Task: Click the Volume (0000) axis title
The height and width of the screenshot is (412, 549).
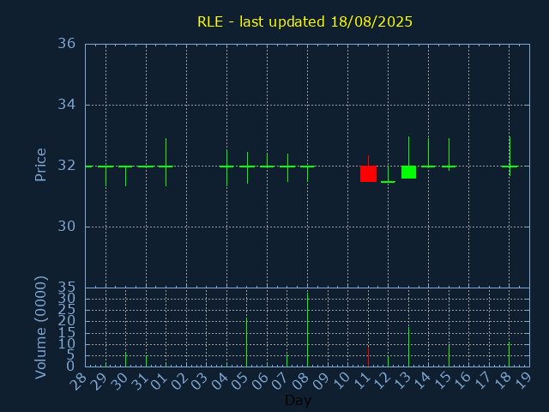Action: (40, 328)
